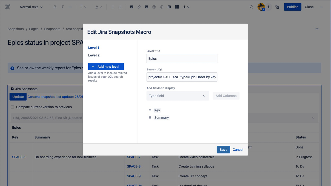The width and height of the screenshot is (331, 186).
Task: Insert an action item checkbox
Action: (132, 7)
